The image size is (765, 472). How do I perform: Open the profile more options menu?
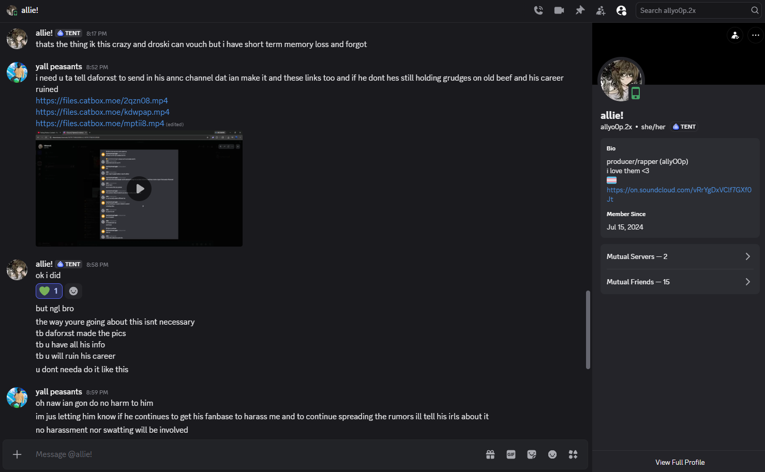tap(756, 35)
